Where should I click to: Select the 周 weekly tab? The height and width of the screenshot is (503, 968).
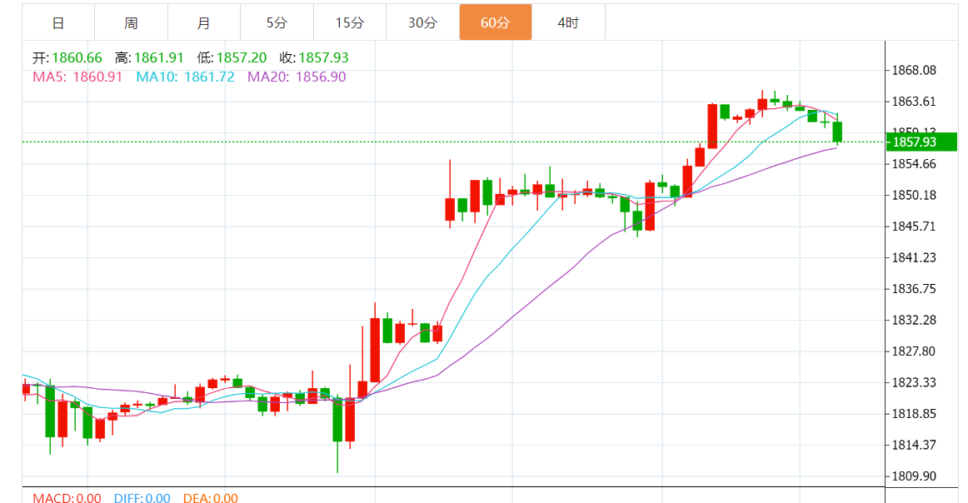pyautogui.click(x=131, y=22)
